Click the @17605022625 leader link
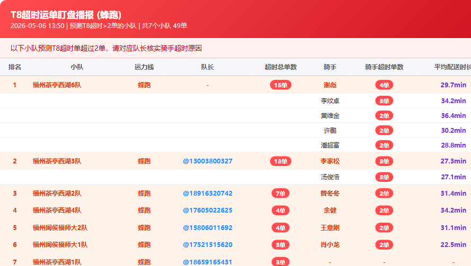Screen dimensions: 471x266 [x=207, y=210]
